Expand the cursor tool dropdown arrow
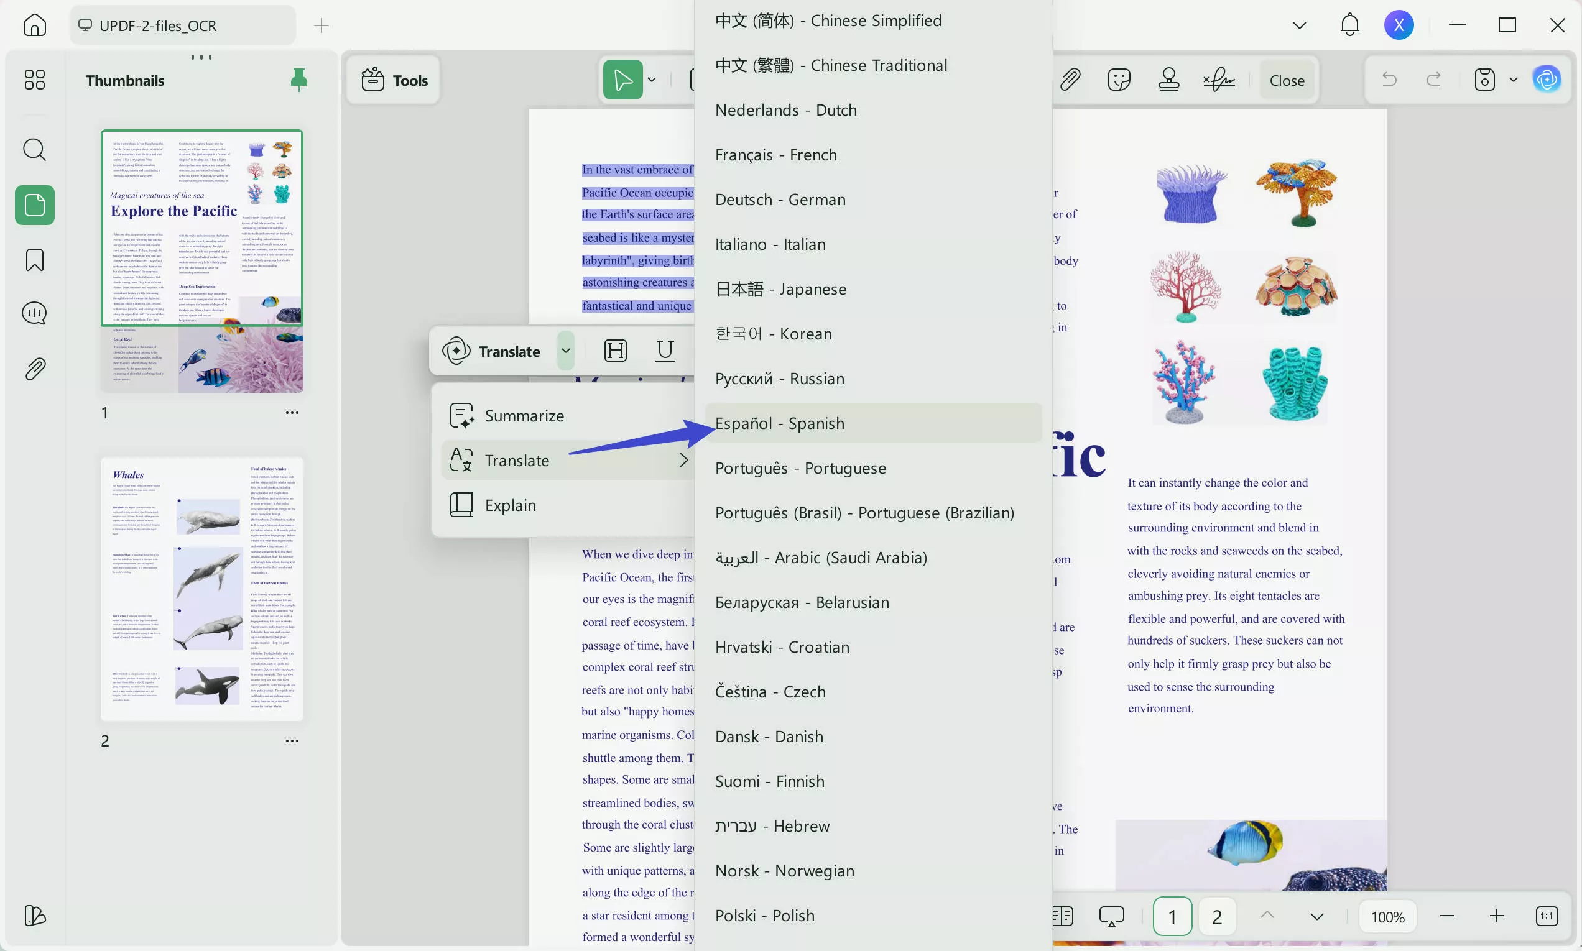This screenshot has height=951, width=1582. pos(652,79)
